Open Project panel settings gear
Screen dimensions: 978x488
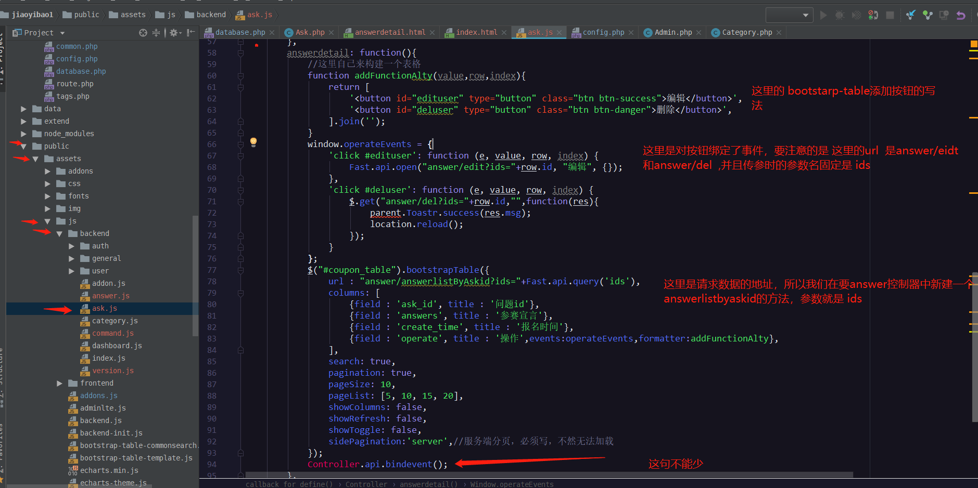click(175, 33)
